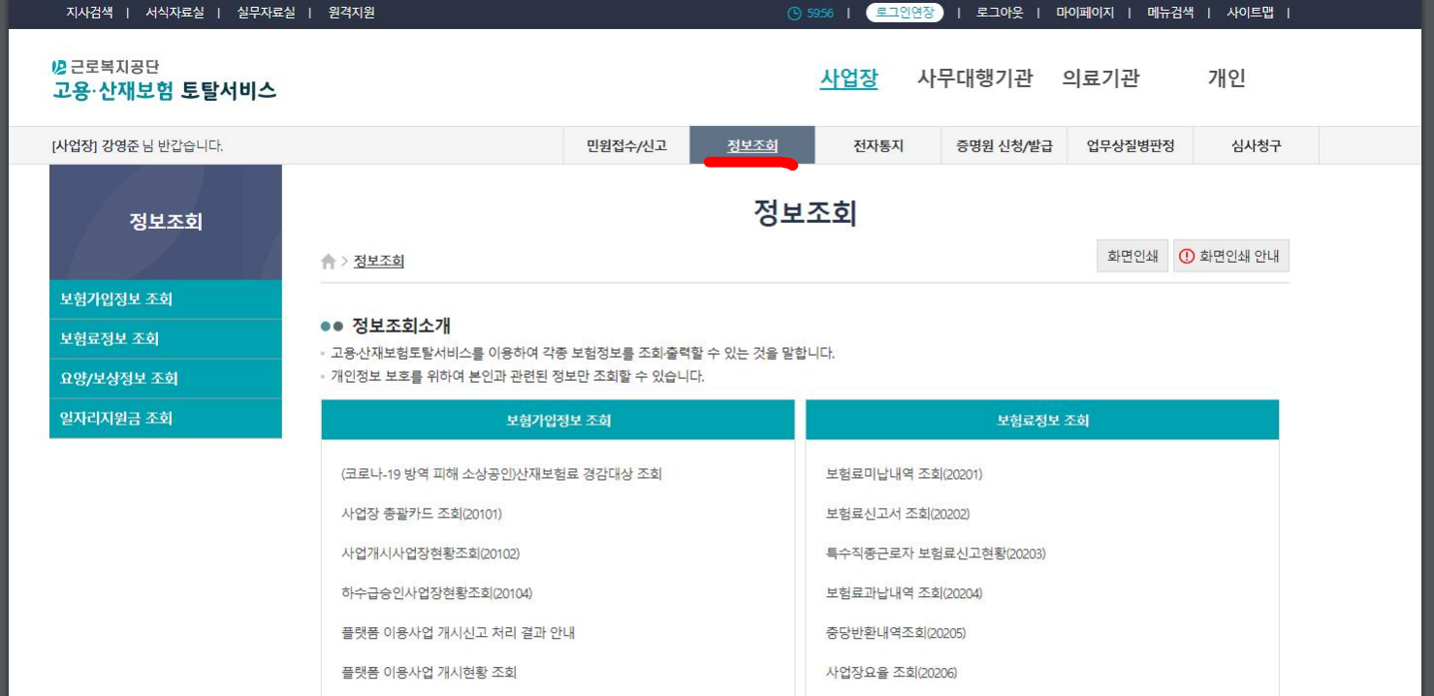Click the 로그인연장 button
Screen dimensions: 1434x696
point(904,13)
